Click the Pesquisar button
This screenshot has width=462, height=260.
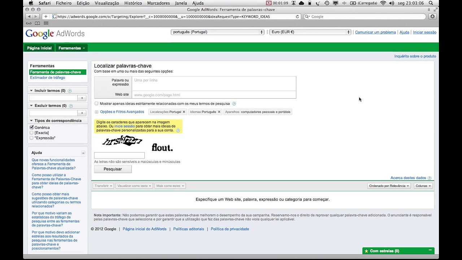coord(113,169)
